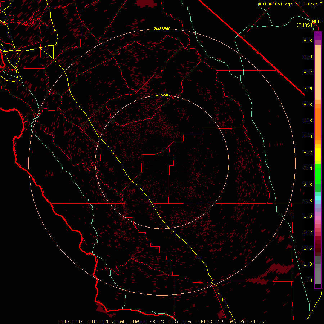Click the Specific Differential Phase (KDP) caption

113,321
